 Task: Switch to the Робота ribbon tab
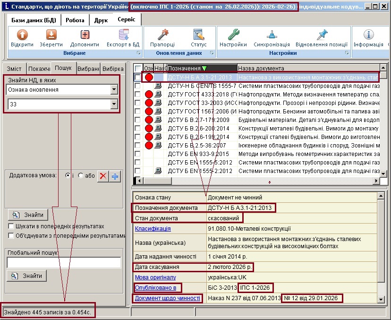[x=75, y=20]
